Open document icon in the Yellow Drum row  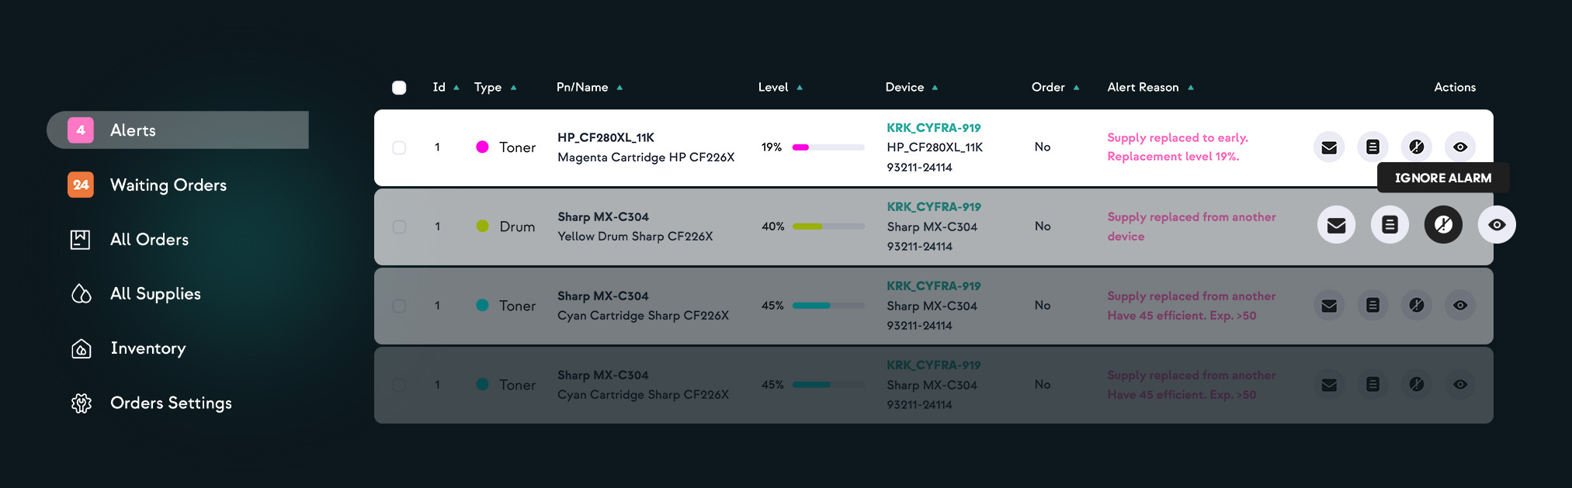click(1390, 225)
